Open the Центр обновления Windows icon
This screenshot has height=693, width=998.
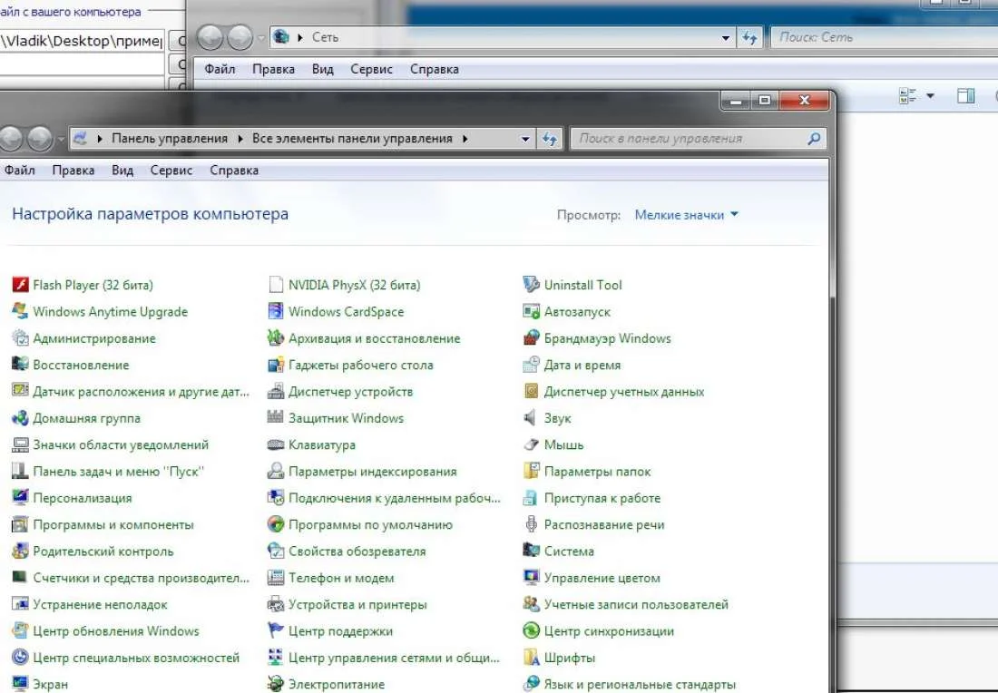point(20,630)
